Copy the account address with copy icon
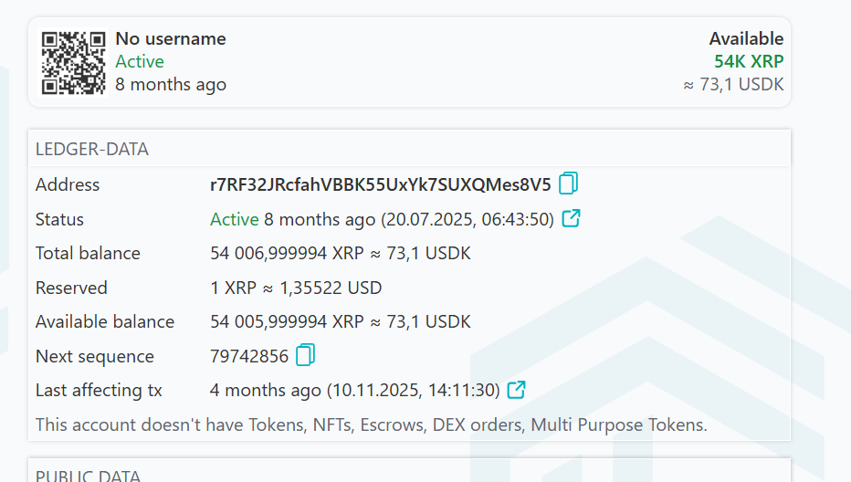 pos(568,184)
